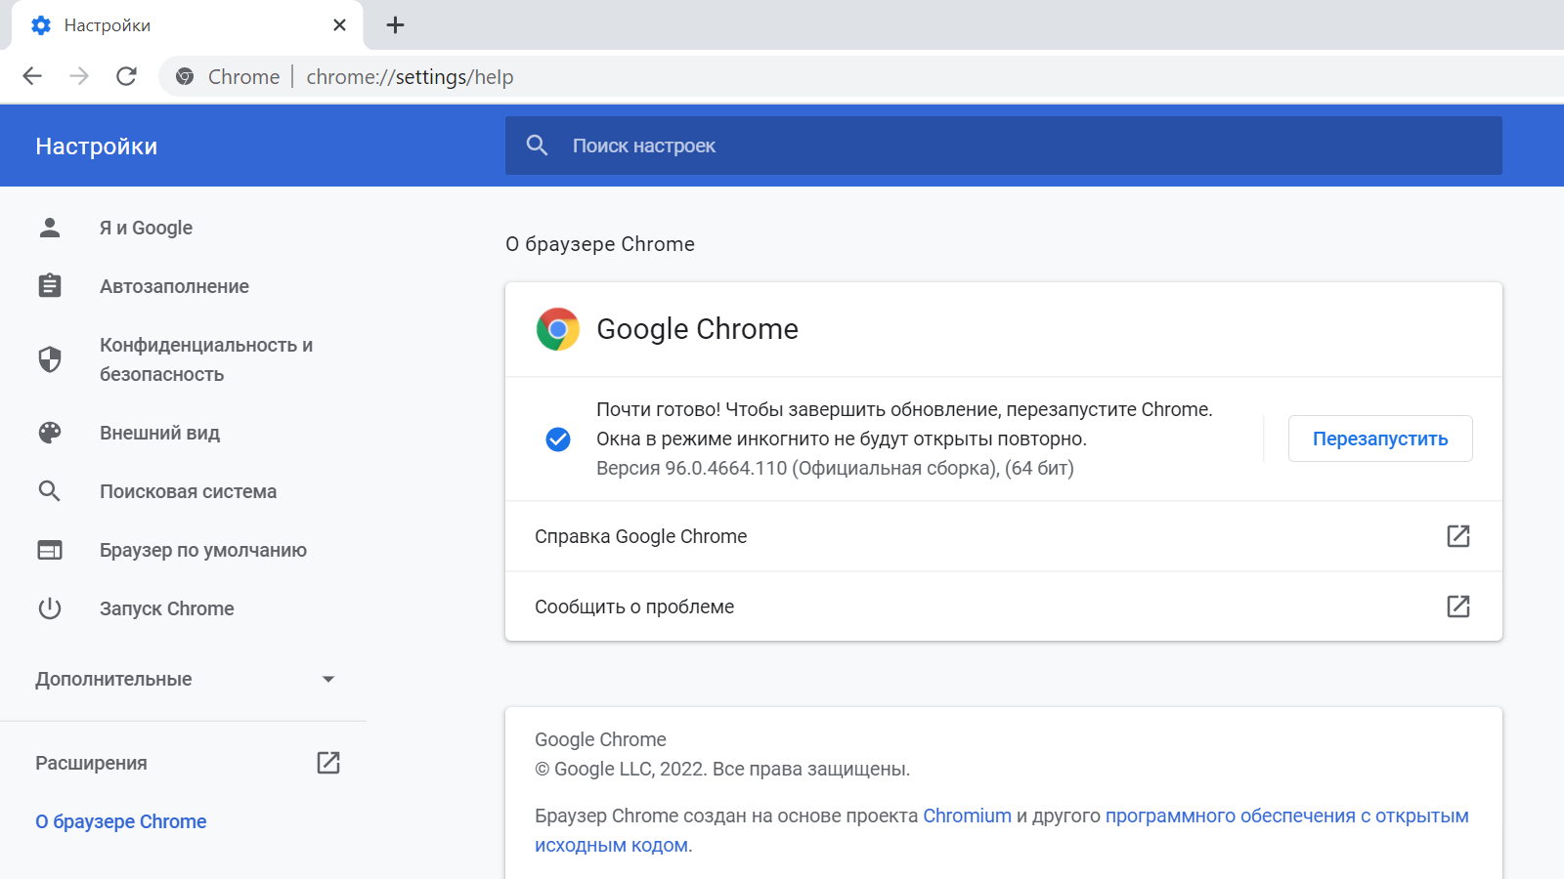
Task: Open Автозаполнение settings section
Action: click(x=174, y=286)
